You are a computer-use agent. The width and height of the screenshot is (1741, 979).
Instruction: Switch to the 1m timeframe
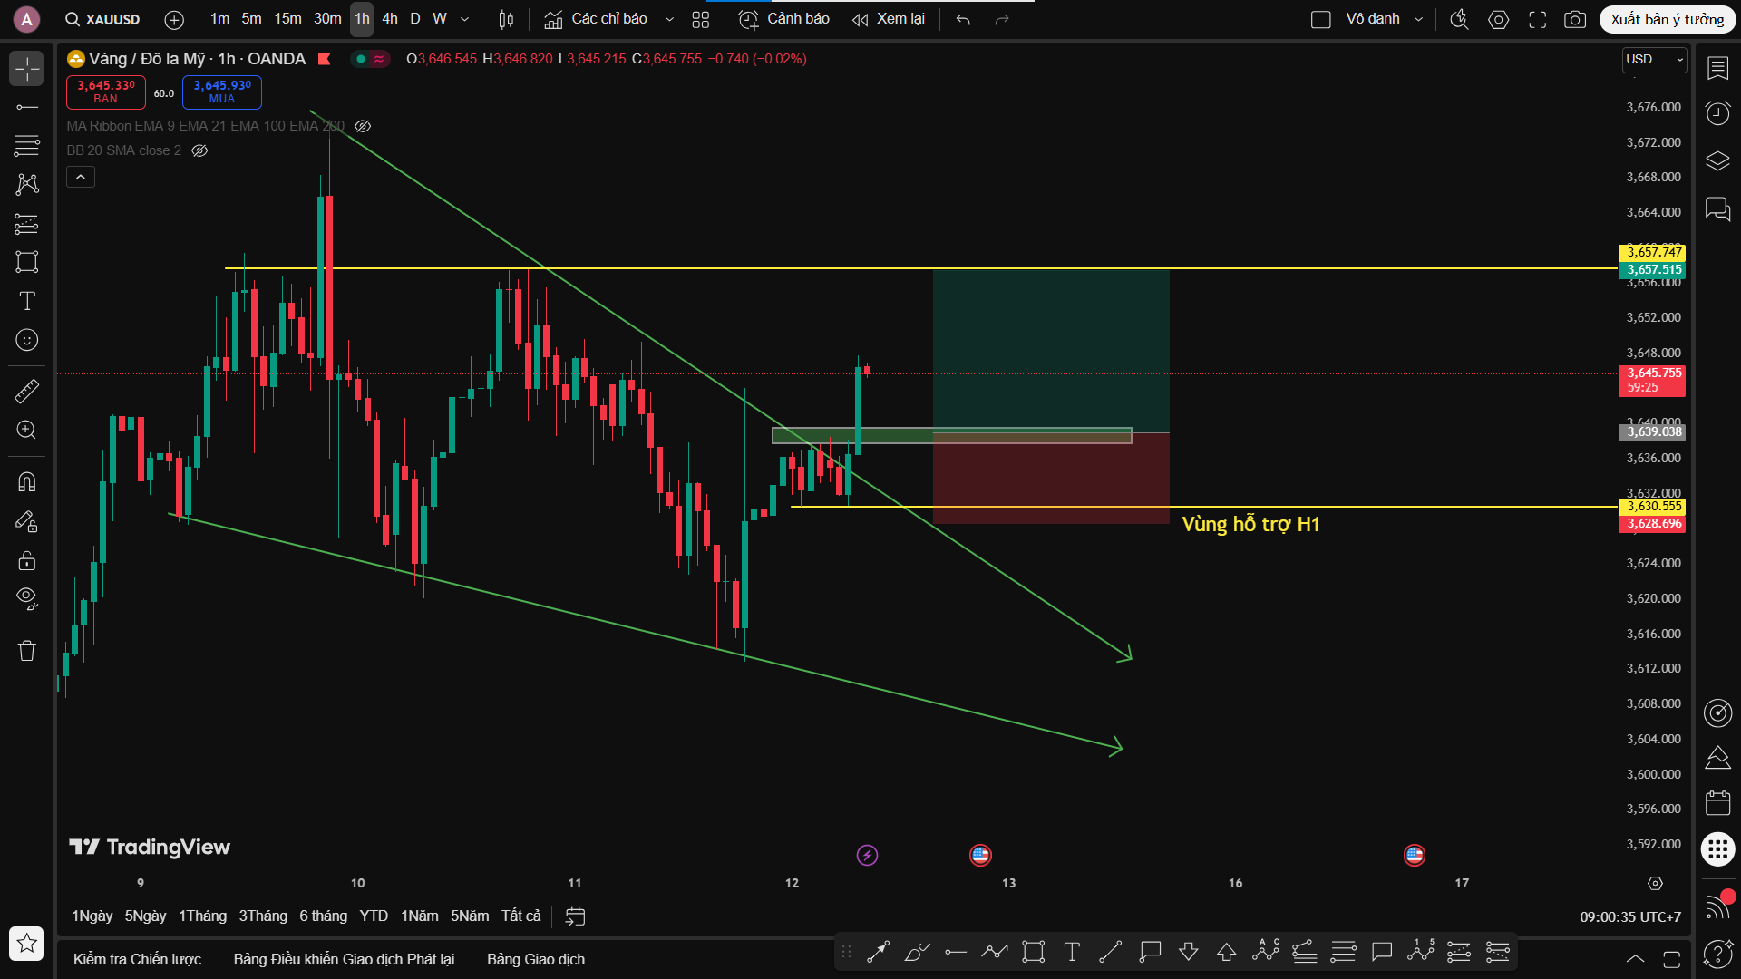[x=219, y=19]
